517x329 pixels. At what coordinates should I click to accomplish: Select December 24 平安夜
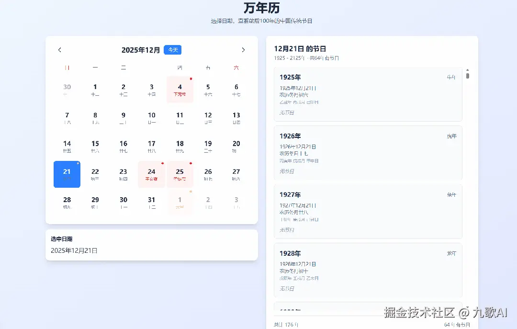pos(151,174)
